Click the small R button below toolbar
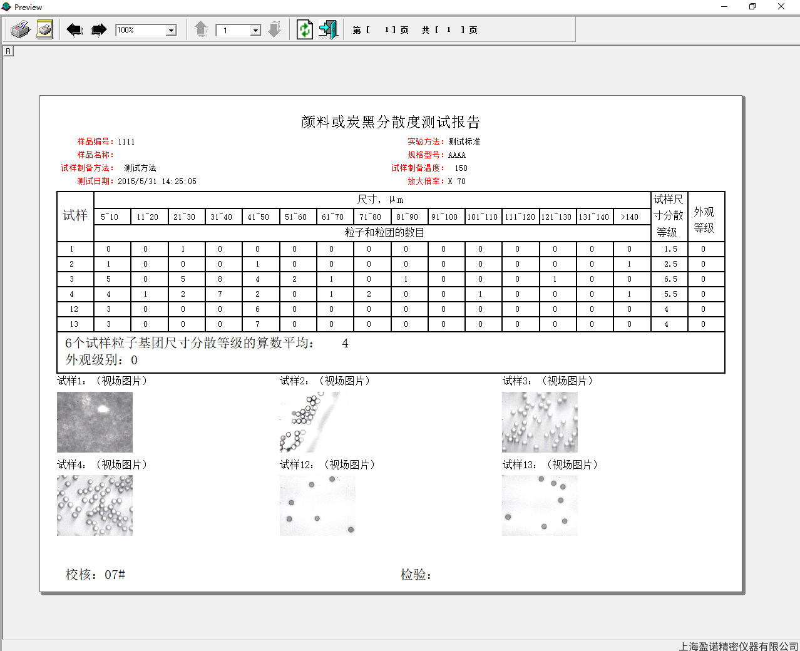Viewport: 800px width, 651px height. pos(8,51)
